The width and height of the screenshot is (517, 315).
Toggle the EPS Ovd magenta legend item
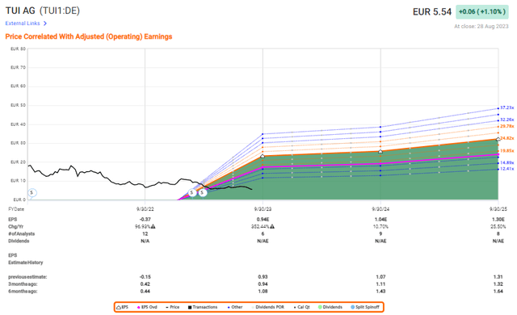click(147, 307)
